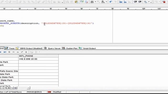Click the X icon in the bottom-left icon row

point(2,88)
